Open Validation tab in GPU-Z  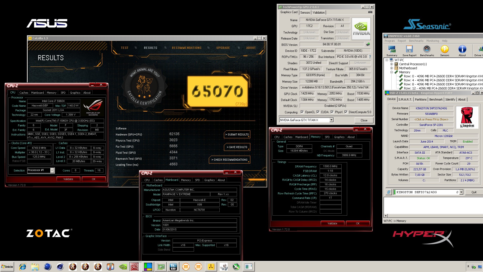point(319,13)
